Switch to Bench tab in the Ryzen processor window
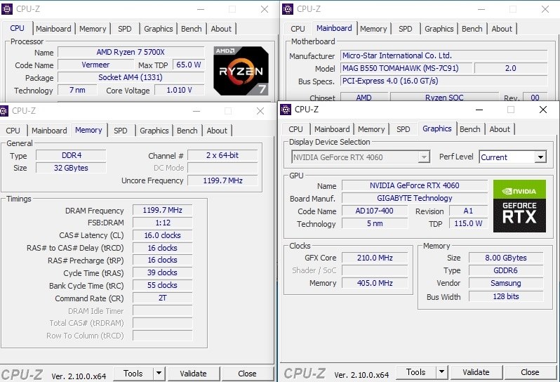560x382 pixels. tap(192, 29)
